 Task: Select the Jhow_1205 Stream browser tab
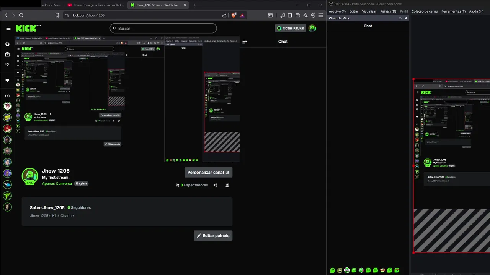coord(158,5)
